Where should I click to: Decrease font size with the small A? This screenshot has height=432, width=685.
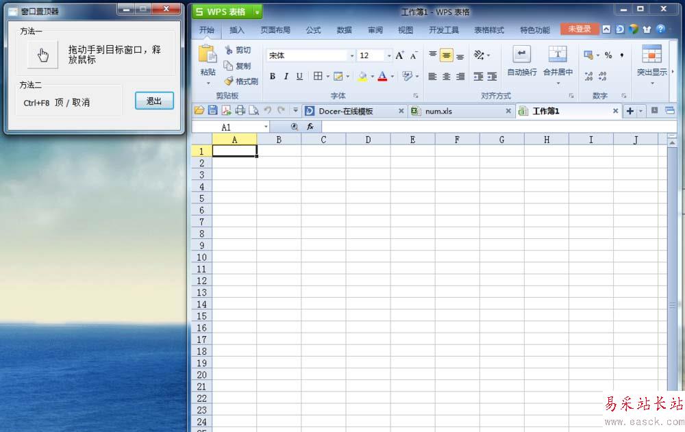pos(413,55)
